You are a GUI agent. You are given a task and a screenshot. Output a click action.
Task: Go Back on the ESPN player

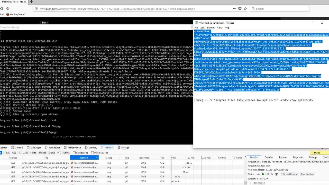point(44,23)
